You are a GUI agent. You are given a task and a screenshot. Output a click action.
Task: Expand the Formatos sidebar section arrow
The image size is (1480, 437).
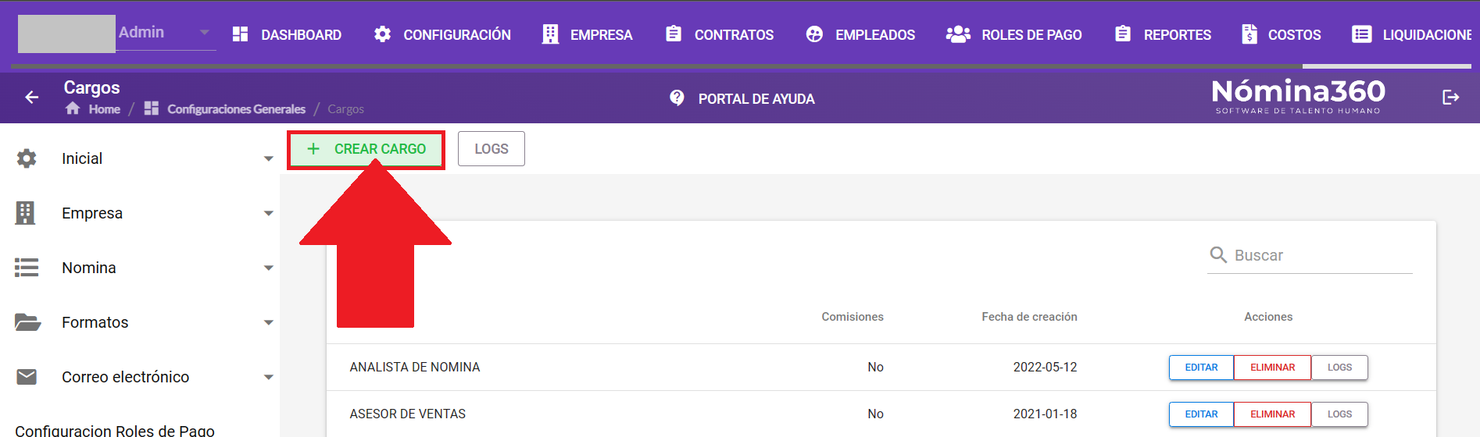tap(269, 322)
